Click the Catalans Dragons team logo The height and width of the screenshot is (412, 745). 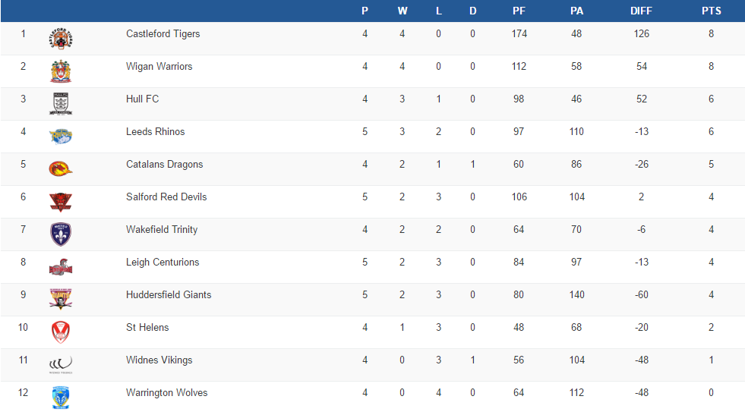coord(61,169)
